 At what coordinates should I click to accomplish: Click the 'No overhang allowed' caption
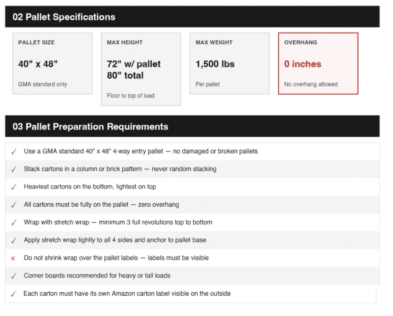tap(311, 84)
